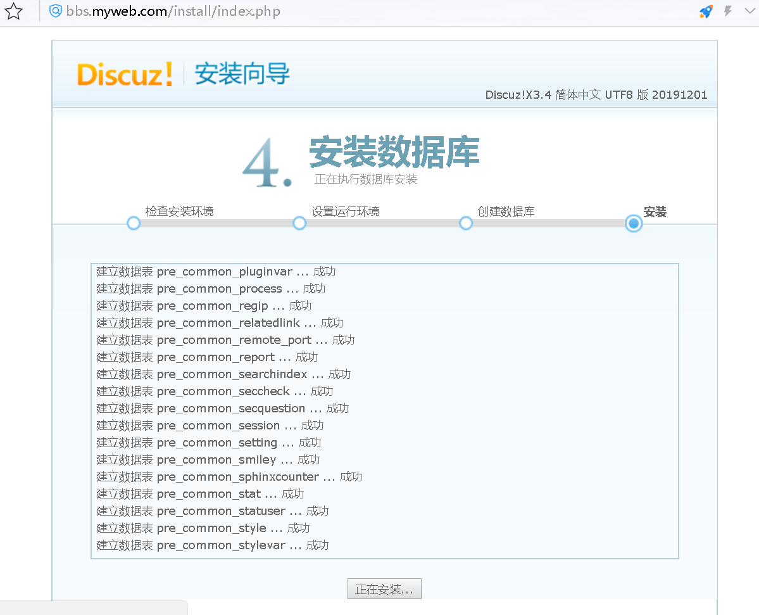Image resolution: width=759 pixels, height=615 pixels.
Task: Click the pre_common_pluginvar log line
Action: click(x=216, y=272)
